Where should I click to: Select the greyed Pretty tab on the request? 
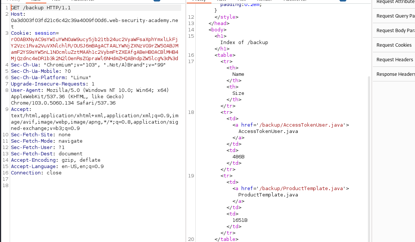pos(12,1)
